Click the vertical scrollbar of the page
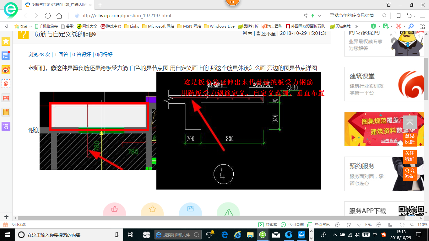Viewport: 429px width, 241px height. [x=426, y=78]
